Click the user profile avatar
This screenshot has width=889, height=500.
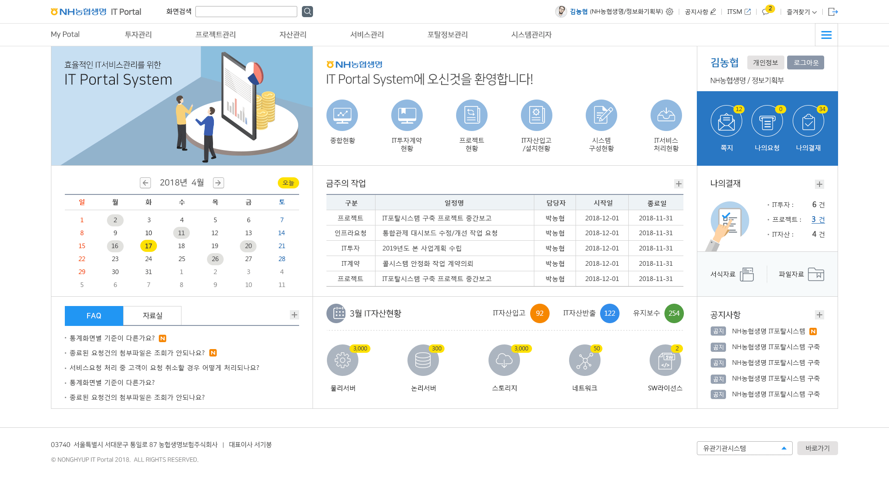pos(561,12)
